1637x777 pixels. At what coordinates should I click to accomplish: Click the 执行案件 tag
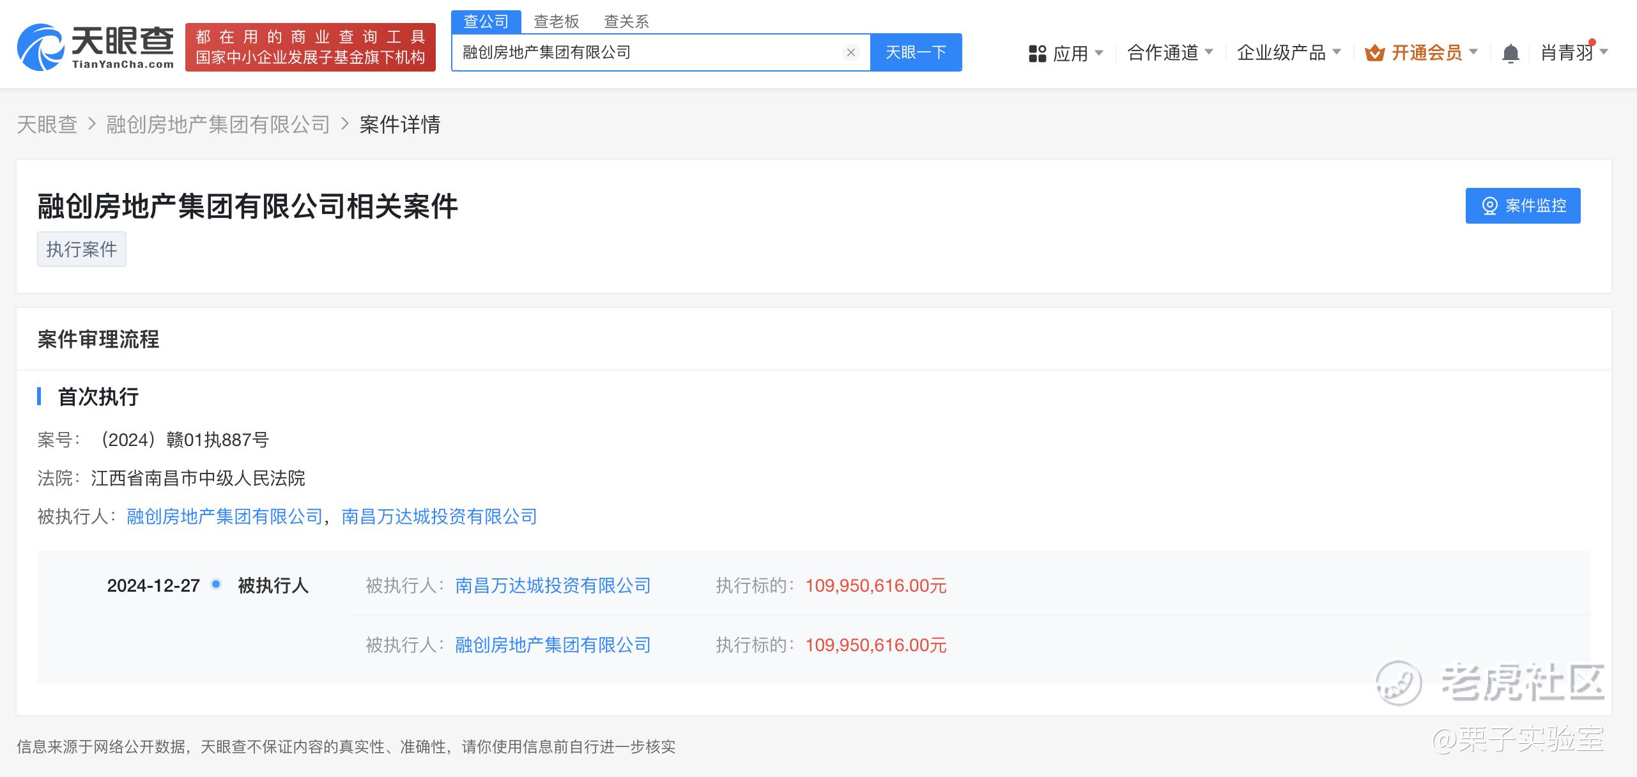81,249
